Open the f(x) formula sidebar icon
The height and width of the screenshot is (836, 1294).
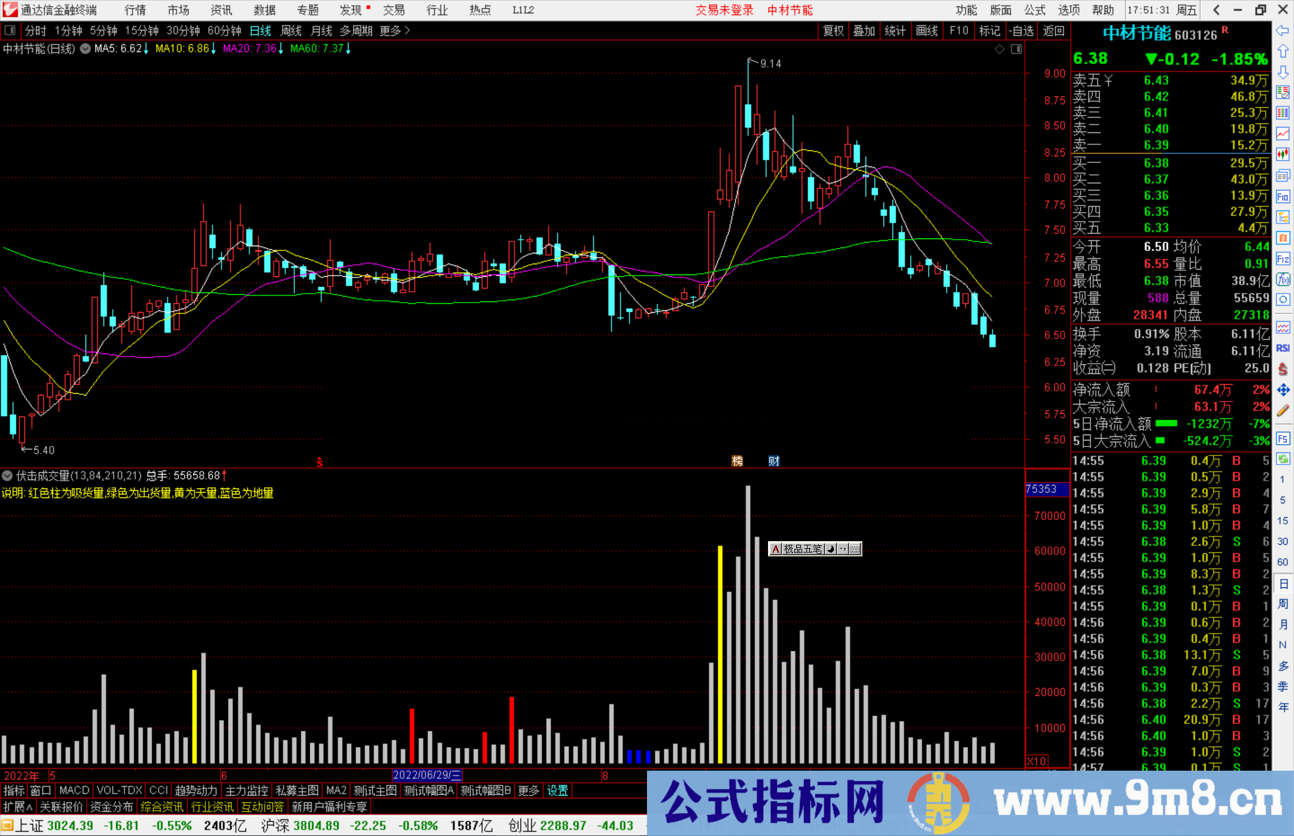(x=1283, y=280)
